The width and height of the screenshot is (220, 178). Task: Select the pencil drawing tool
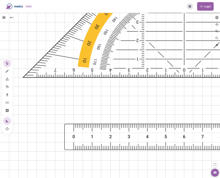point(7,71)
